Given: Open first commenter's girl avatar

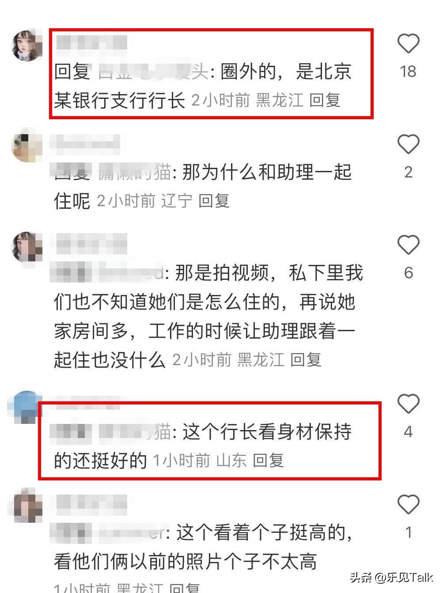Looking at the screenshot, I should (27, 45).
